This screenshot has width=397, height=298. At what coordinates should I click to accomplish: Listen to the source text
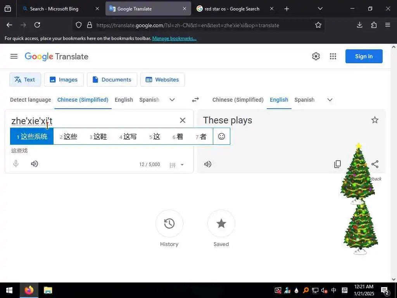[35, 164]
